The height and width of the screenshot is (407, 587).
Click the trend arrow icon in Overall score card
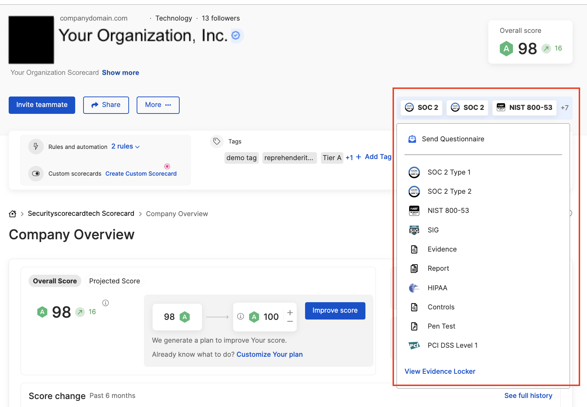546,48
